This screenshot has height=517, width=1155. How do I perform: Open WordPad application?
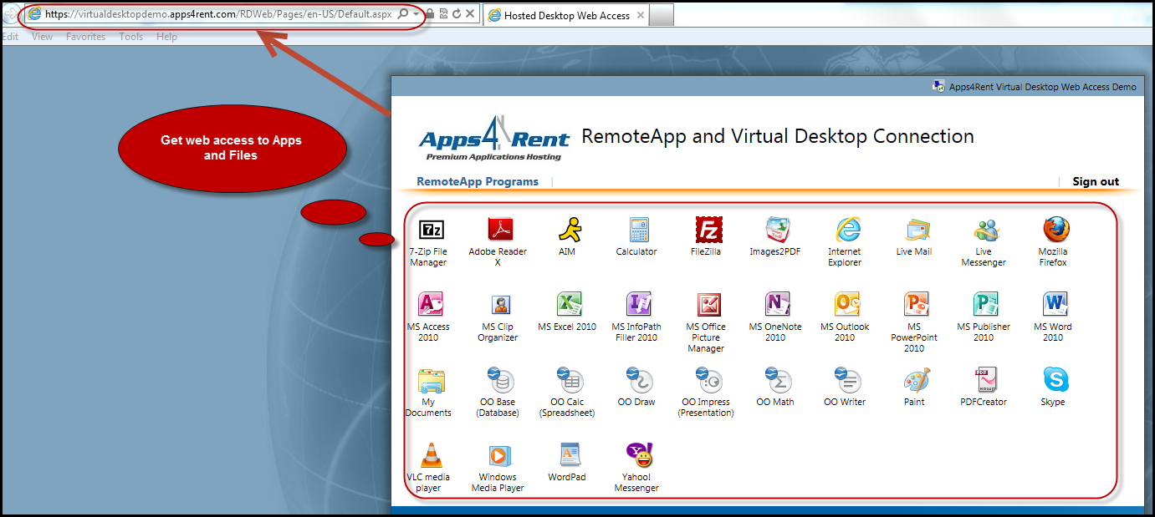point(569,455)
